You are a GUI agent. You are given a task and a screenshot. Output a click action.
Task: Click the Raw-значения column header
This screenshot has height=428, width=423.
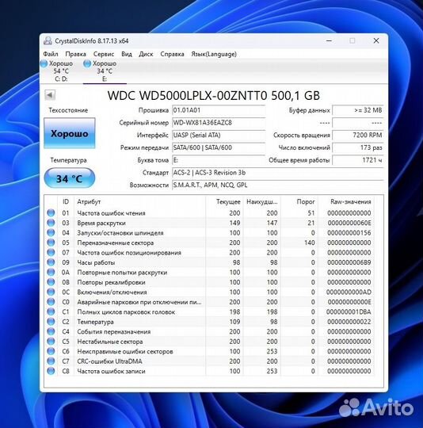[346, 202]
